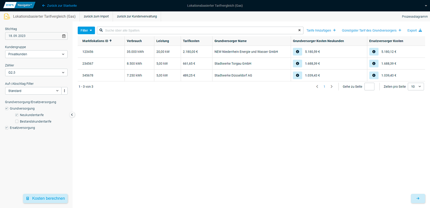Viewport: 430px width, 208px height.
Task: Uncheck the Ersatzversorgung checkbox
Action: (x=7, y=128)
